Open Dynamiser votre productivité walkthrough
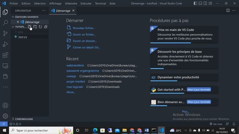239x134 pixels. [184, 77]
